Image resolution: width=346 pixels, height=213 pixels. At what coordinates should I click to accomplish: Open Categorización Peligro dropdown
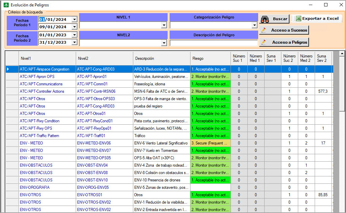pyautogui.click(x=254, y=25)
